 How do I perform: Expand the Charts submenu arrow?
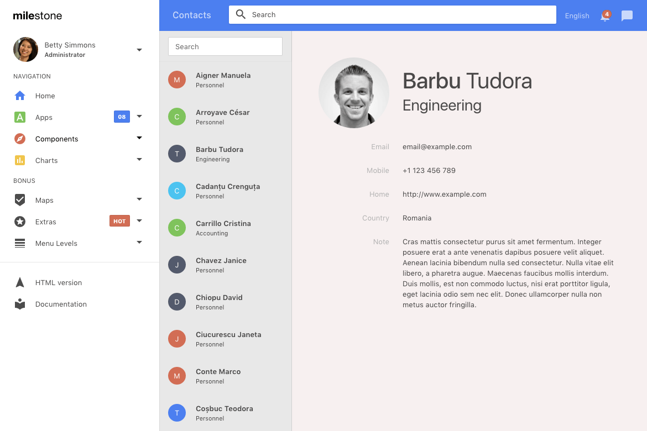click(x=139, y=159)
